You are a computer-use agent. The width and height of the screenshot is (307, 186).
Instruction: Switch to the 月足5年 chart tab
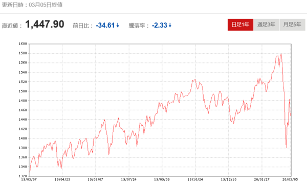click(x=292, y=25)
